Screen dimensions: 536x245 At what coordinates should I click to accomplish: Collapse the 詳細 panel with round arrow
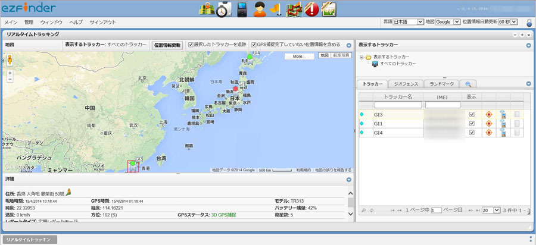coord(348,180)
